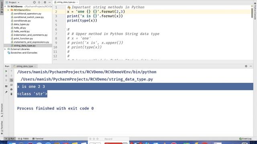Click the Stop process icon in Run panel

click(6, 76)
